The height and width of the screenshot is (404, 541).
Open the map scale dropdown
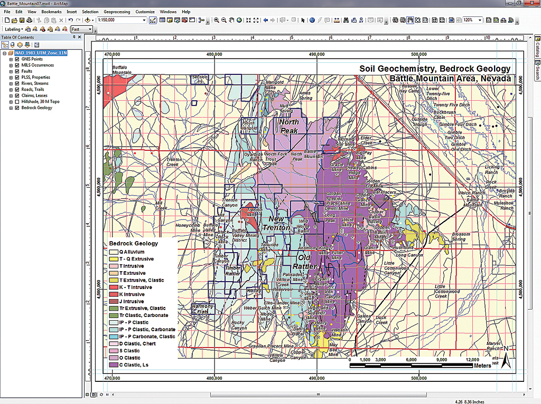[x=144, y=21]
